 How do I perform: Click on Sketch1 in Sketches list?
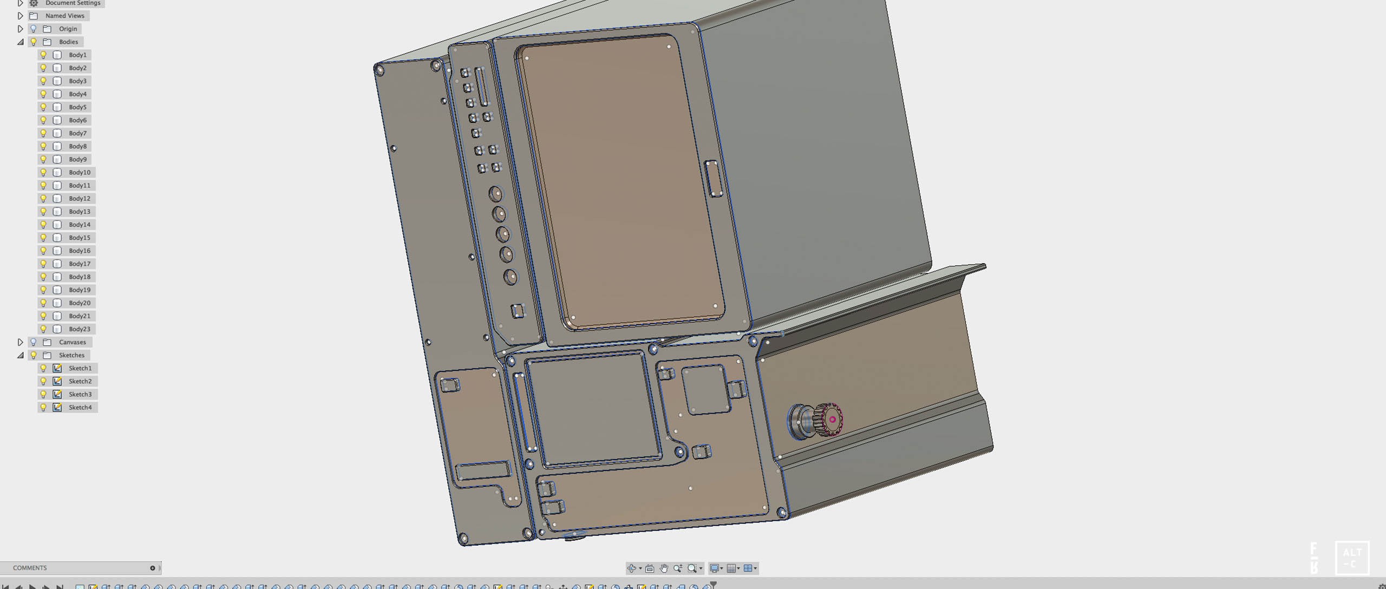pos(81,367)
